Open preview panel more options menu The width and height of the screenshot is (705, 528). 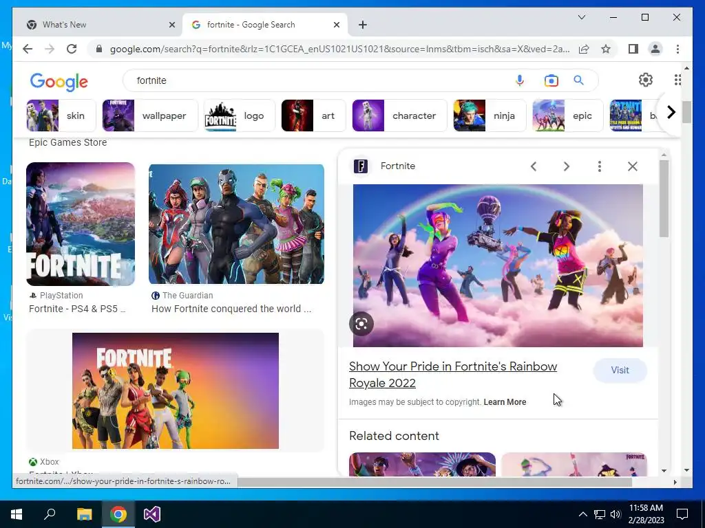(x=600, y=166)
